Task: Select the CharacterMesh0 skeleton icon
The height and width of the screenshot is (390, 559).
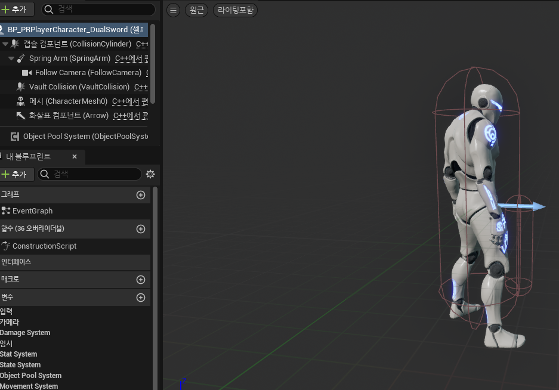Action: point(21,101)
